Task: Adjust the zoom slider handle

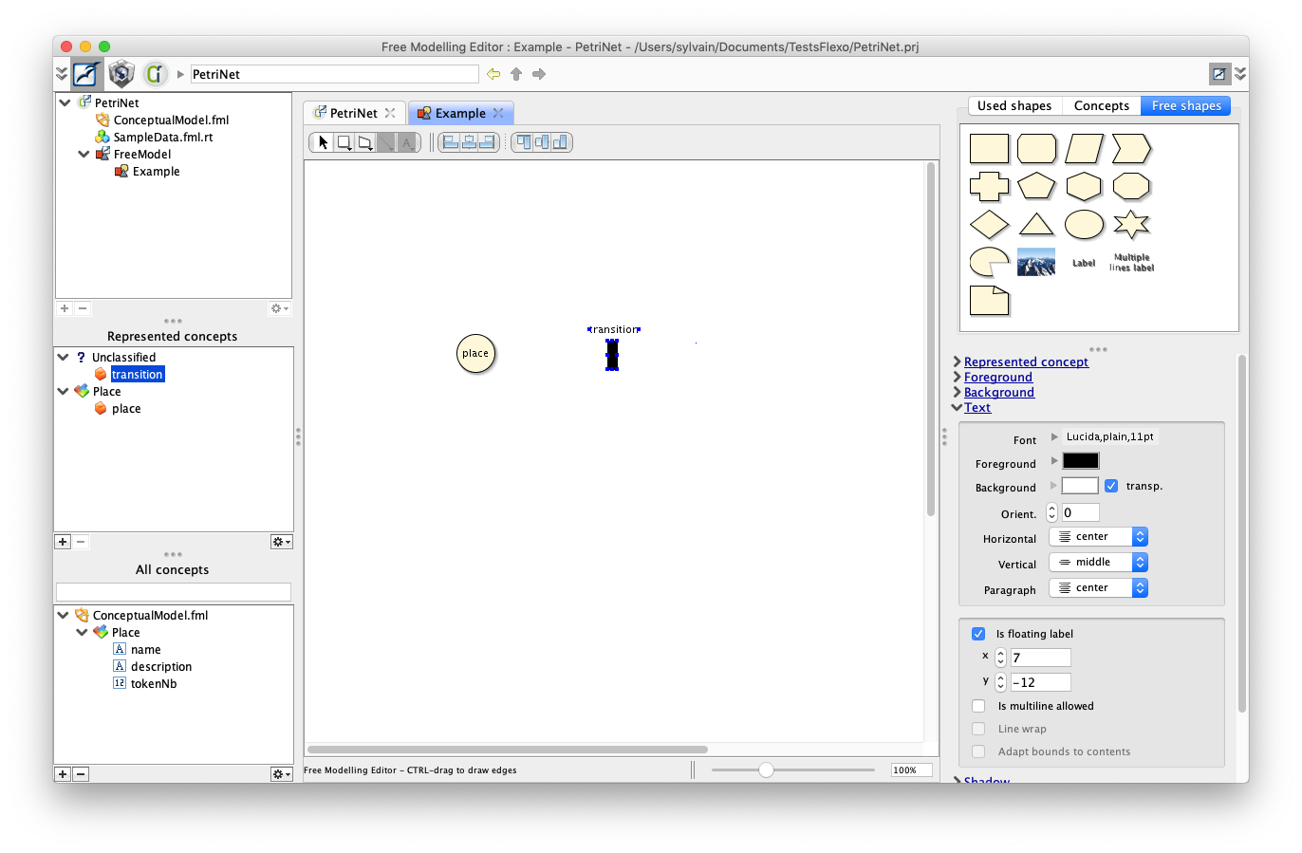Action: [x=766, y=770]
